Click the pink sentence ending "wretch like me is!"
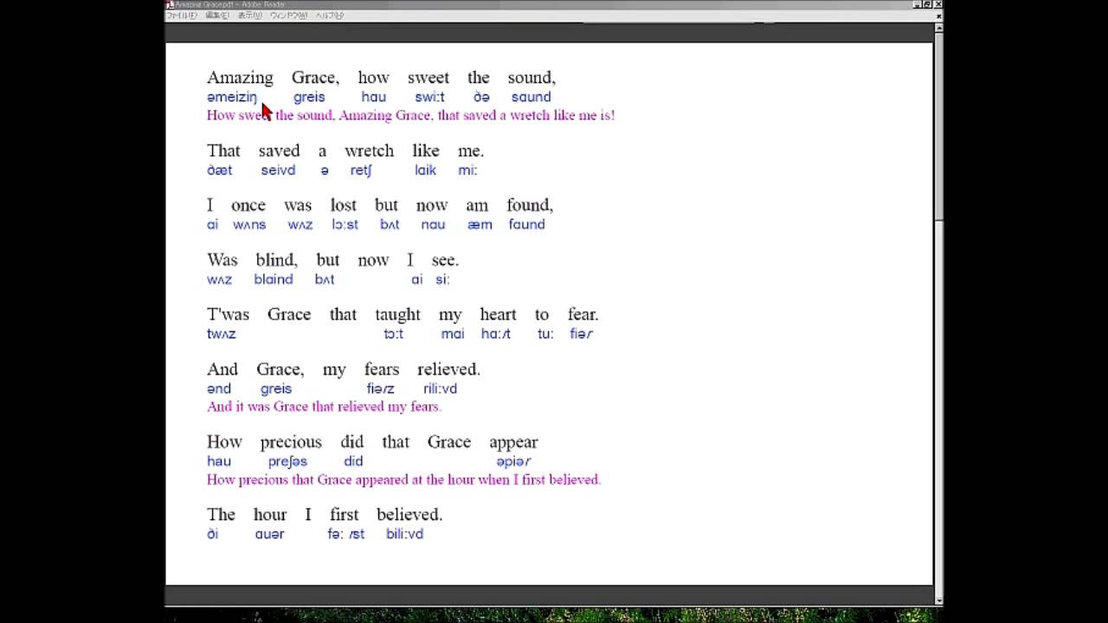The width and height of the screenshot is (1108, 623). 411,115
